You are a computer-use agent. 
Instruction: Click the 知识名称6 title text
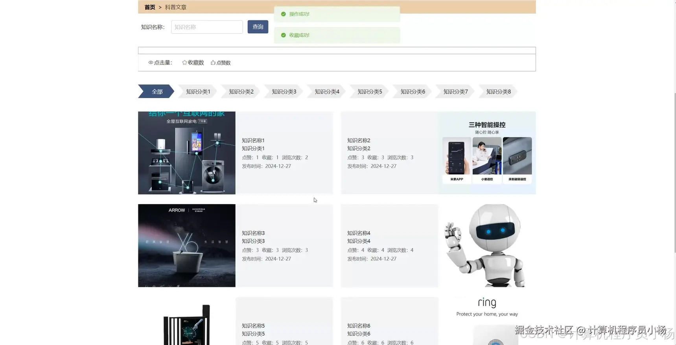coord(359,326)
